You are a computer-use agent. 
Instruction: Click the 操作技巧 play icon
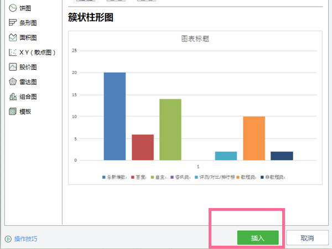click(8, 239)
